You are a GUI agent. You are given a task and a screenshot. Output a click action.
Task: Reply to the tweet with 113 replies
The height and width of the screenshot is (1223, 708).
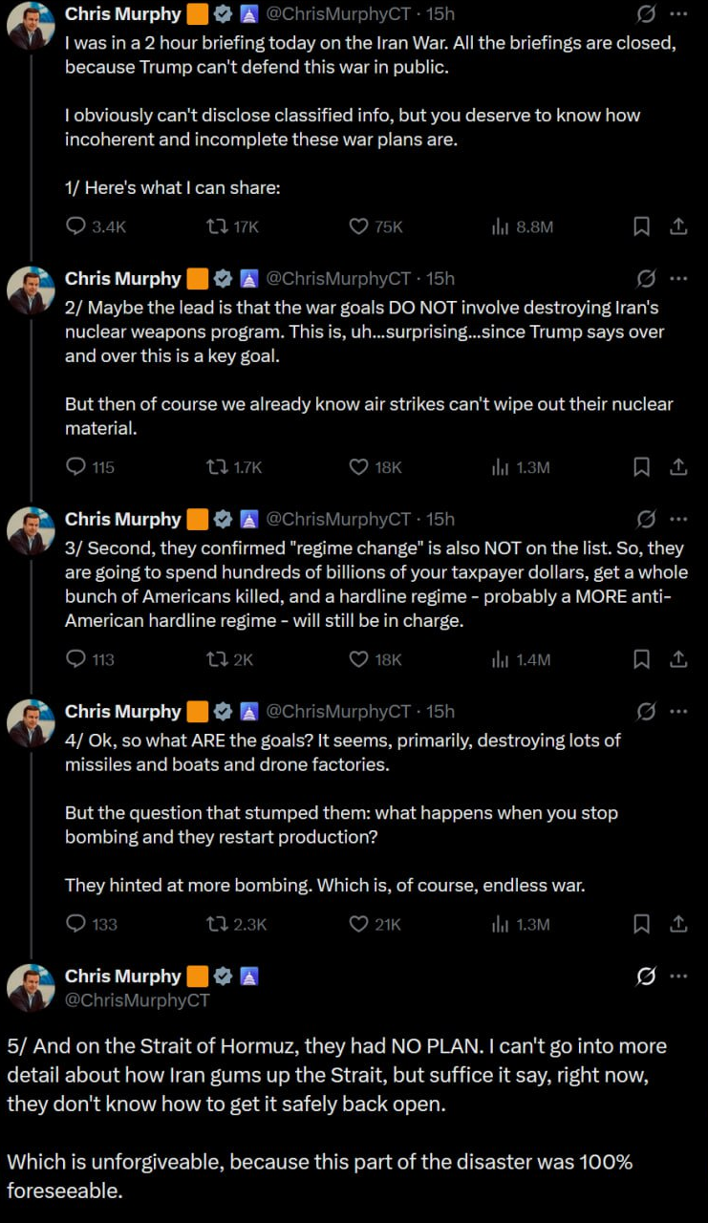click(x=76, y=659)
